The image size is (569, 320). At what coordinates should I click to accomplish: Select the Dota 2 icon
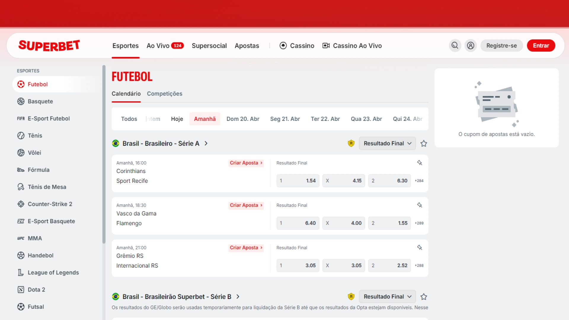pyautogui.click(x=21, y=290)
